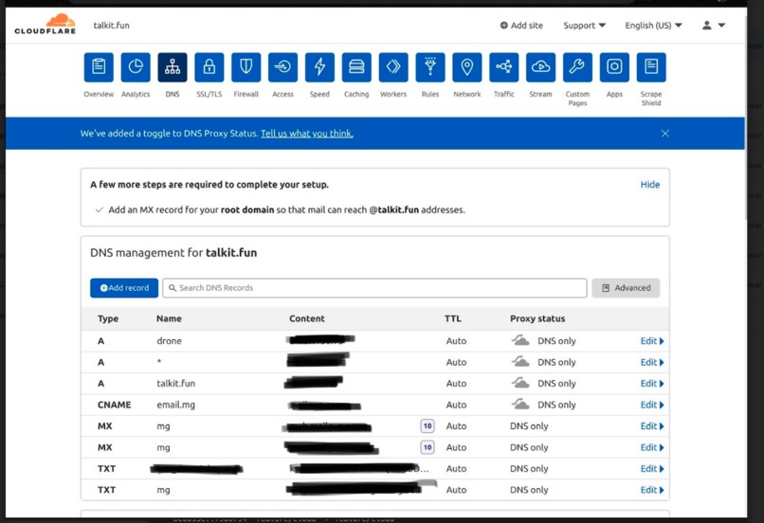764x523 pixels.
Task: Click the Content column header
Action: pos(307,318)
